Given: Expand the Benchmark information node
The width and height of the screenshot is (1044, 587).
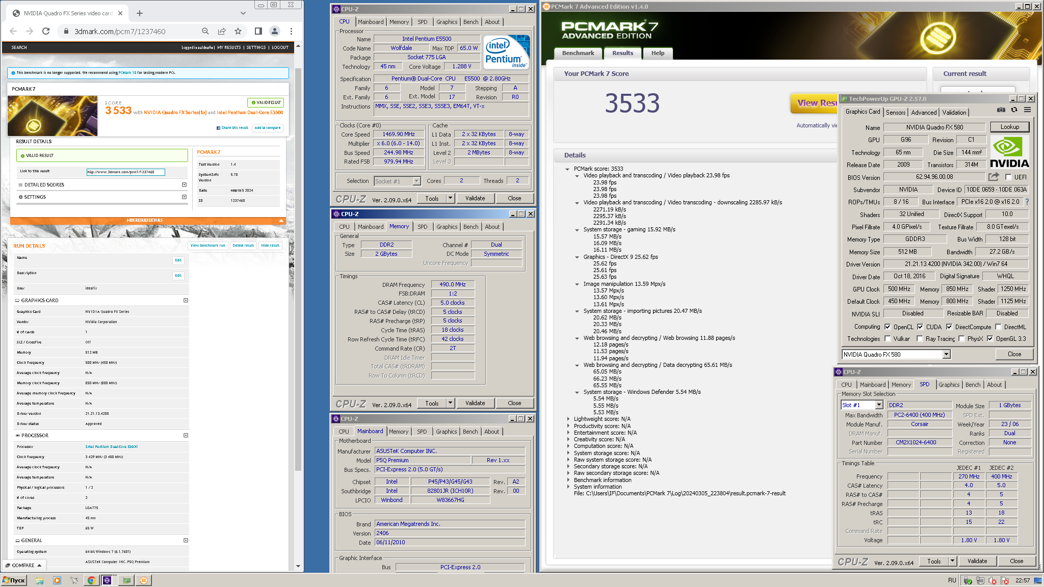Looking at the screenshot, I should point(568,480).
